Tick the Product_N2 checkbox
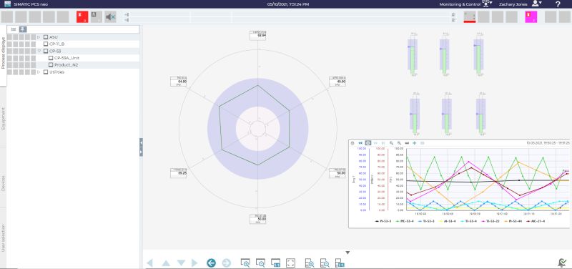This screenshot has height=269, width=572. 51,65
